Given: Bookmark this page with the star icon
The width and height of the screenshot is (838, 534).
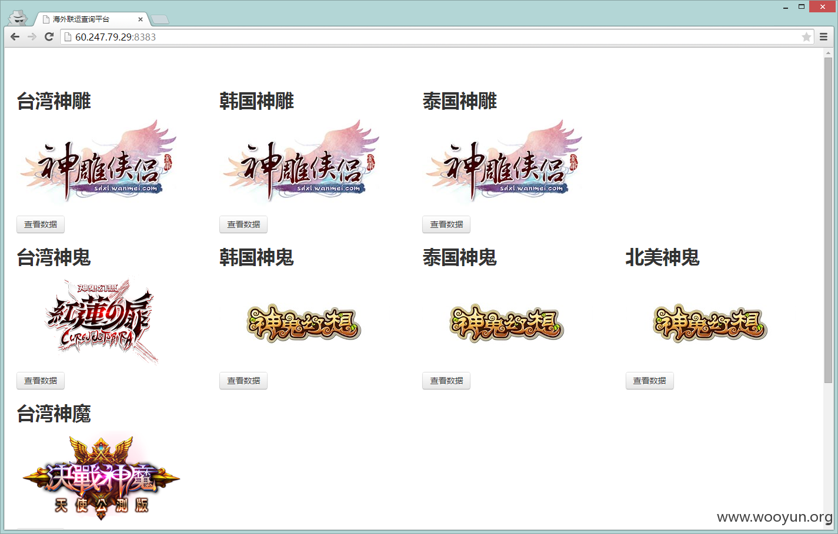Looking at the screenshot, I should pos(806,37).
